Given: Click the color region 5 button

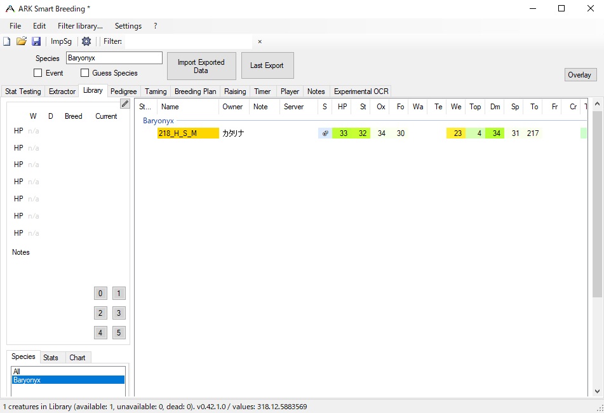Looking at the screenshot, I should click(119, 332).
